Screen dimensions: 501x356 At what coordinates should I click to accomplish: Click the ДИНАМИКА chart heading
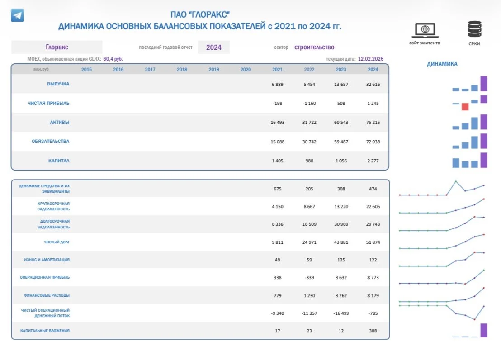point(442,64)
